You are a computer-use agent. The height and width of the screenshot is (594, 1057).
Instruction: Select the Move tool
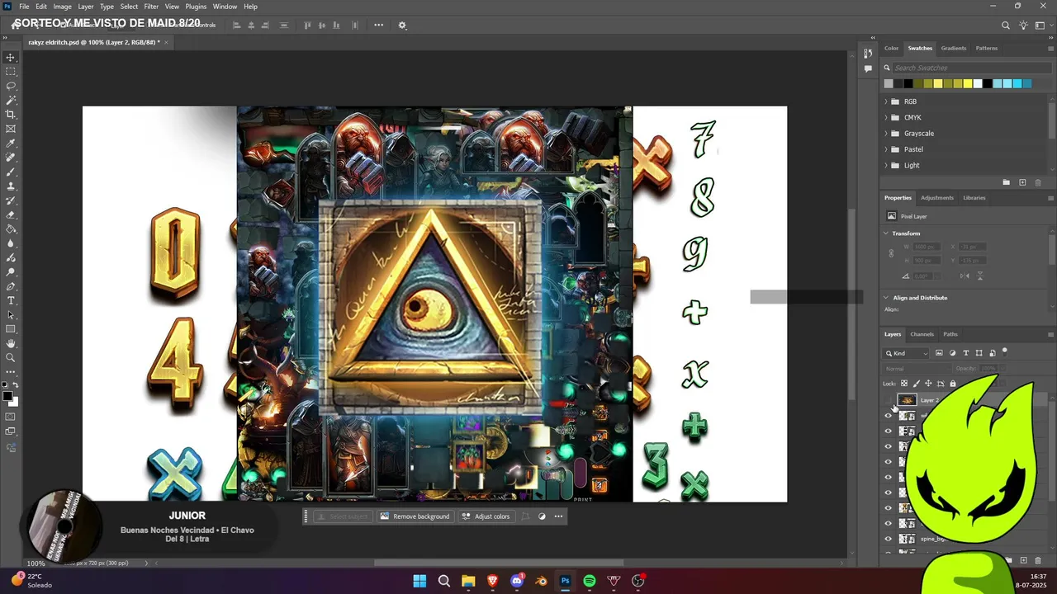(11, 57)
